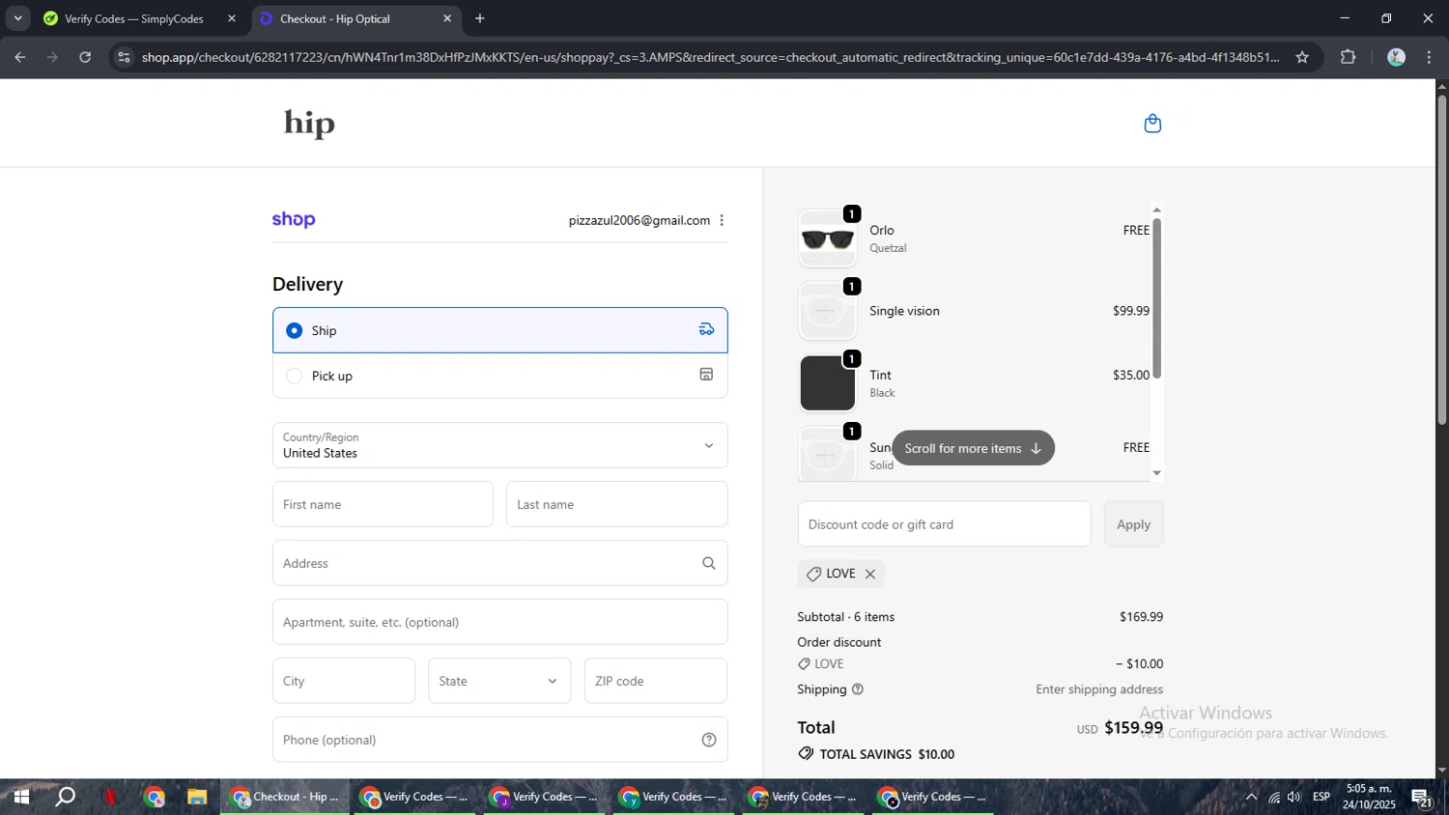View site information icon in the address bar
This screenshot has width=1449, height=815.
(124, 57)
